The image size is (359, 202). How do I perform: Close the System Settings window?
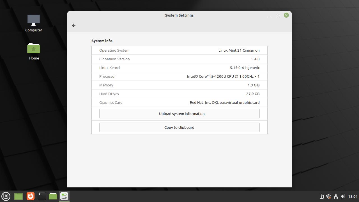point(286,15)
